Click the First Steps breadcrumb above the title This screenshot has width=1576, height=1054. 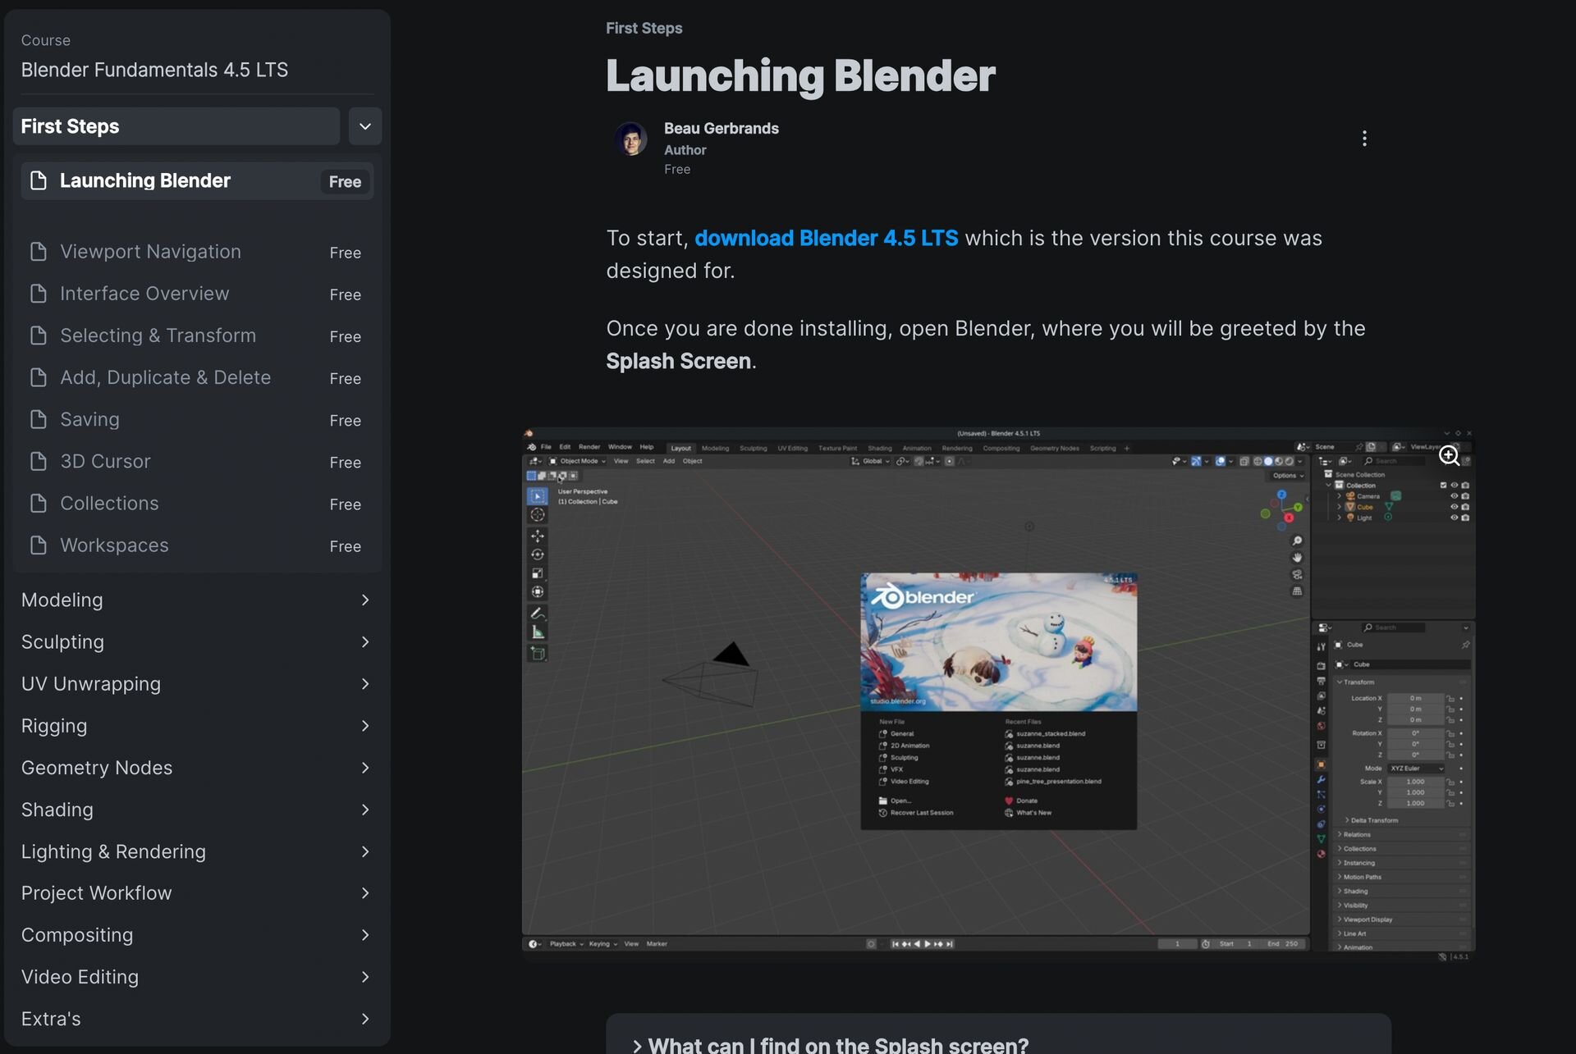pyautogui.click(x=644, y=29)
